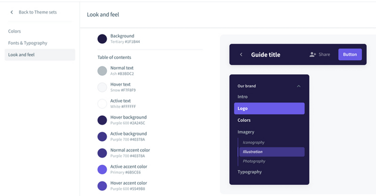
Task: Click the purple Button in preview header
Action: click(350, 54)
